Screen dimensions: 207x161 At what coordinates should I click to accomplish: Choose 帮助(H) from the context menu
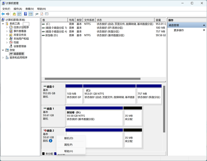point(71,151)
